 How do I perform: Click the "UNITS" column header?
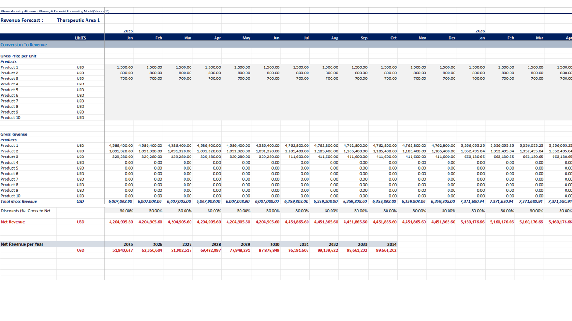(80, 38)
